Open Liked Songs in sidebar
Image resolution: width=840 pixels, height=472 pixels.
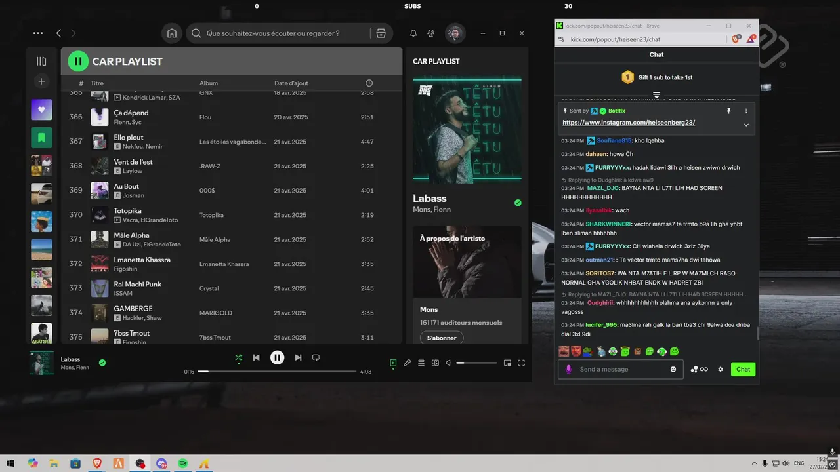(x=41, y=109)
